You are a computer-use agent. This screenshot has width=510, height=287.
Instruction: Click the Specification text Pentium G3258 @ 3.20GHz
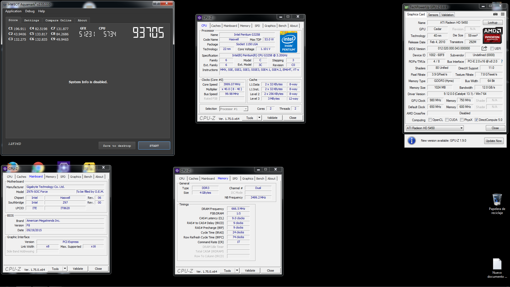260,56
